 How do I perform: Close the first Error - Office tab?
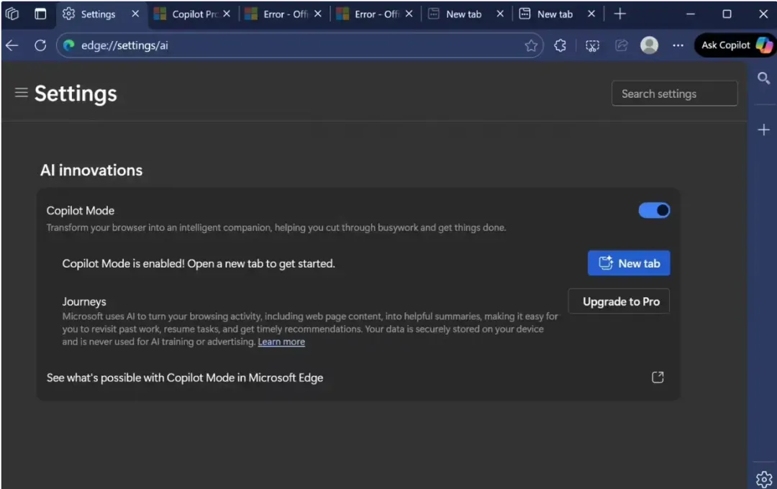(x=318, y=14)
